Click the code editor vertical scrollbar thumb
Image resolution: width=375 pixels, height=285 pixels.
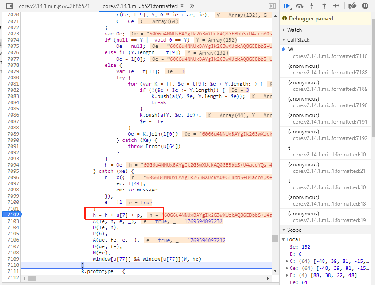click(x=275, y=238)
